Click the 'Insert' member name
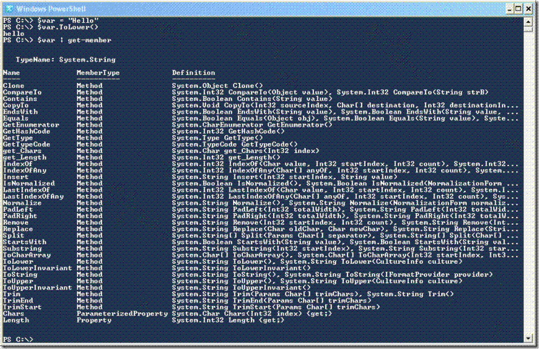The height and width of the screenshot is (349, 539). [x=16, y=177]
